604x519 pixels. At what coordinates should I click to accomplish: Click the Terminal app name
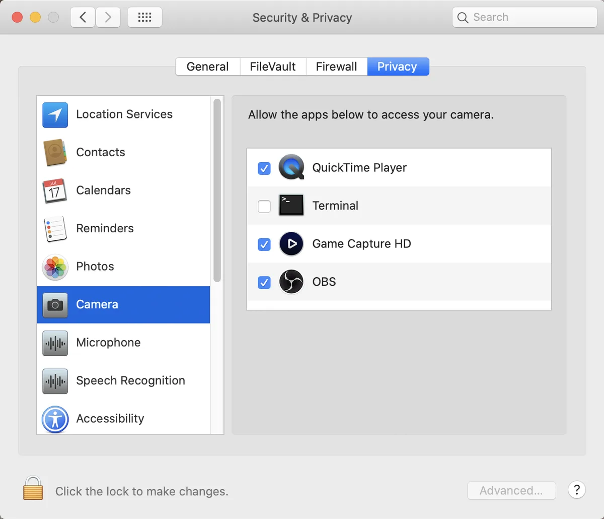(x=335, y=206)
